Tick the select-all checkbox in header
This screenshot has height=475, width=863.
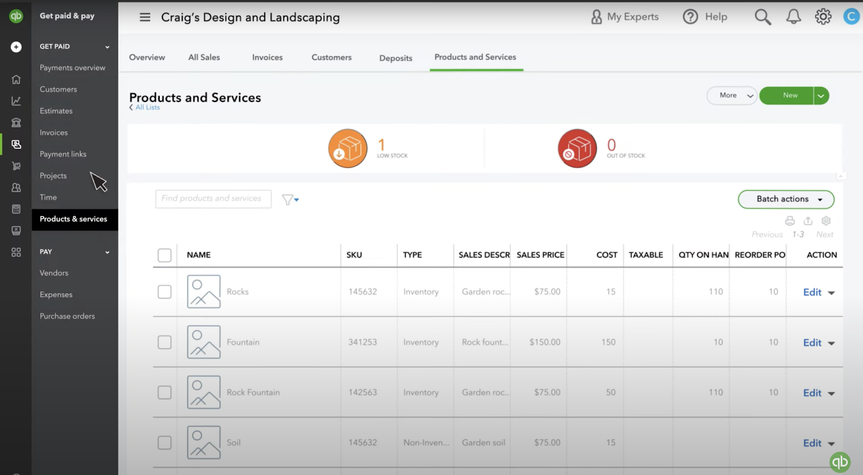click(x=165, y=255)
